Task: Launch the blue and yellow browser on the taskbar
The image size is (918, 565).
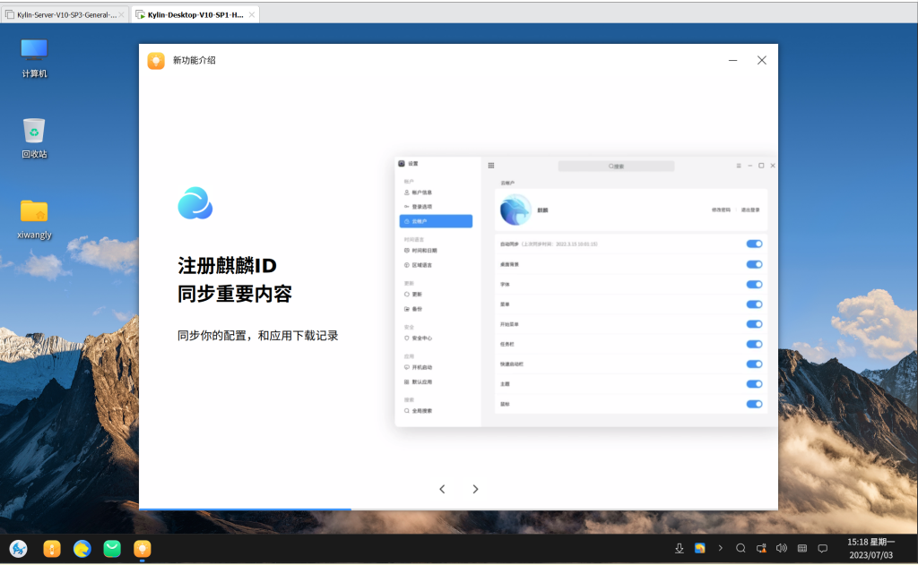Action: coord(82,549)
